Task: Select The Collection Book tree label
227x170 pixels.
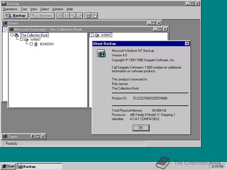Action: coord(34,35)
